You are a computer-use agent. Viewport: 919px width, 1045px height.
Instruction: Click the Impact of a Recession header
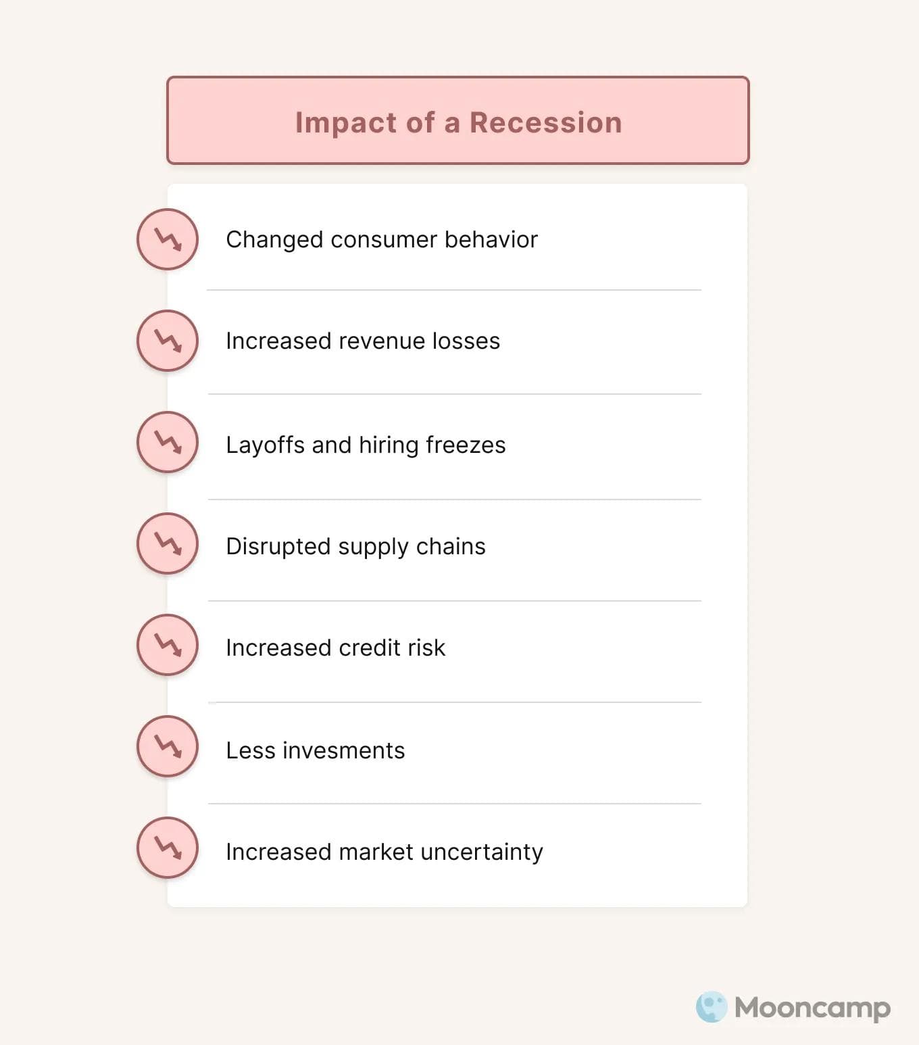point(458,122)
